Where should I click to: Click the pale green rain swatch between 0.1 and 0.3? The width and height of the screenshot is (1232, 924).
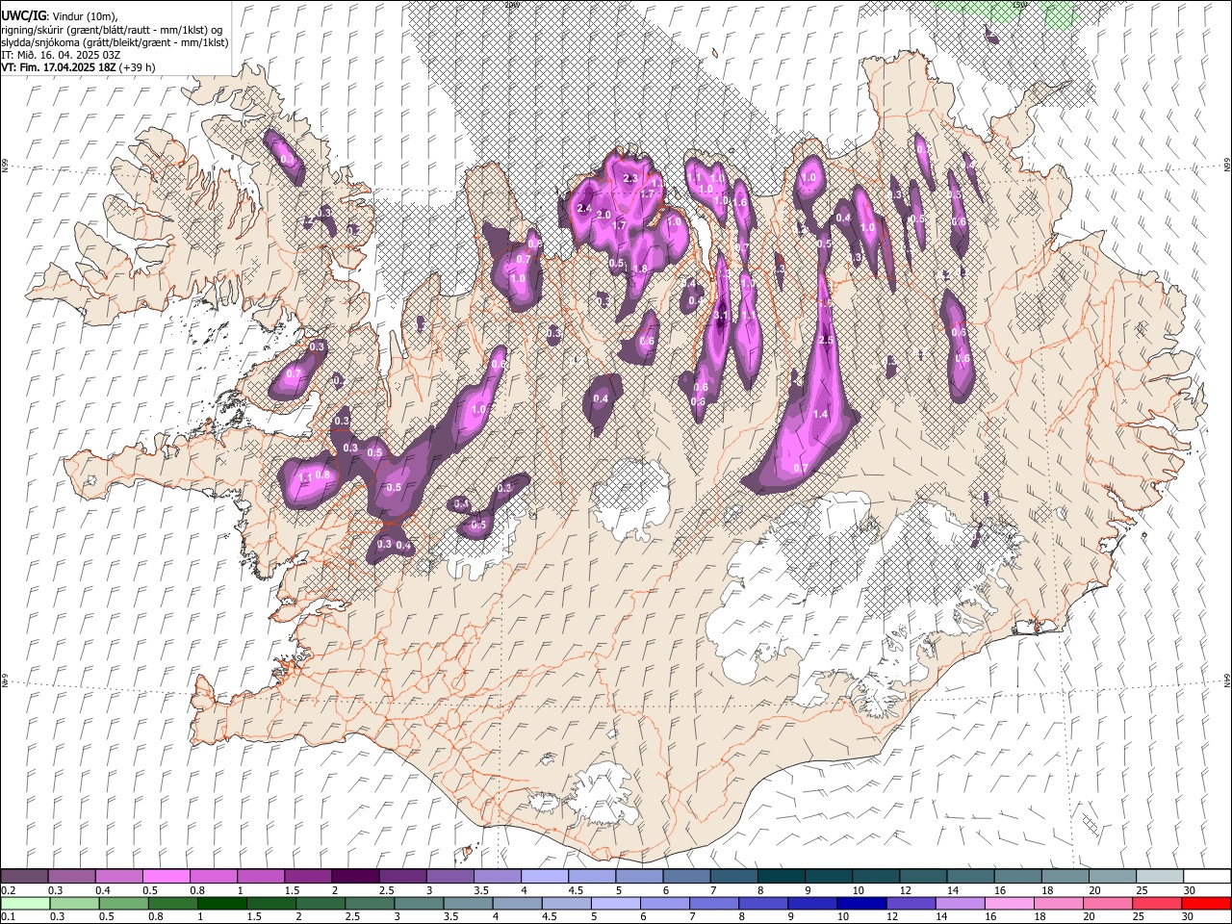tap(25, 903)
